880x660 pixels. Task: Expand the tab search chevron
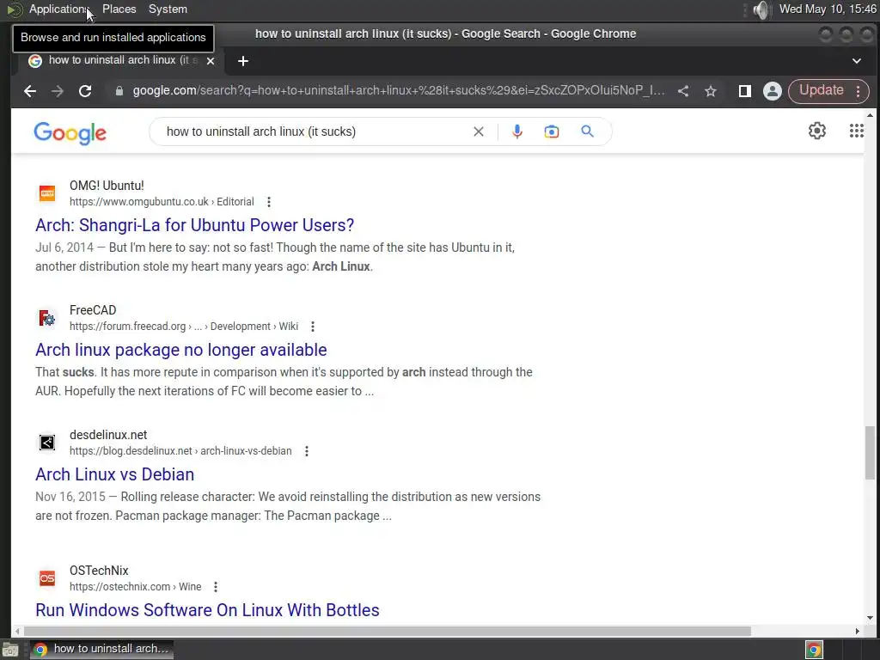coord(857,61)
